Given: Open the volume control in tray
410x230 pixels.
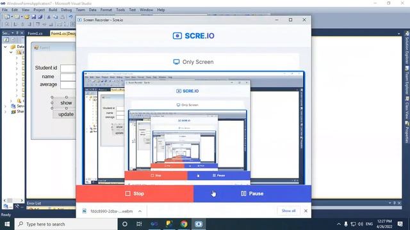Looking at the screenshot, I should point(361,224).
